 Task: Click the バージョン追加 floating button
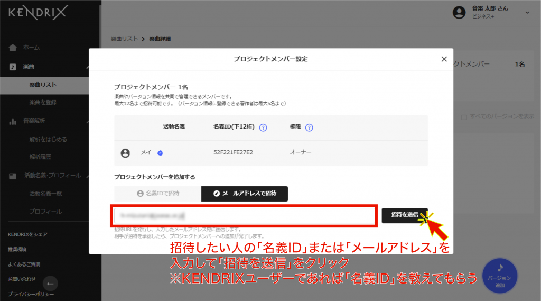[500, 276]
